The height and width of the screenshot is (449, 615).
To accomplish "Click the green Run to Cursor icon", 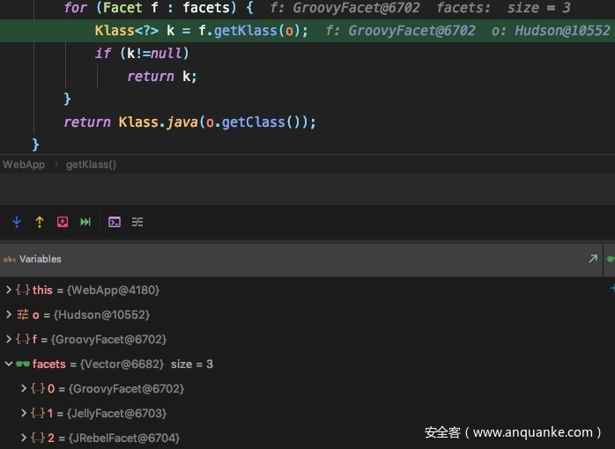I will click(x=85, y=222).
